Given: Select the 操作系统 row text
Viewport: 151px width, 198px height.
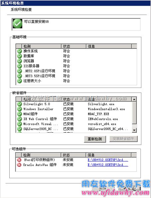Looking at the screenshot, I should pyautogui.click(x=31, y=51).
